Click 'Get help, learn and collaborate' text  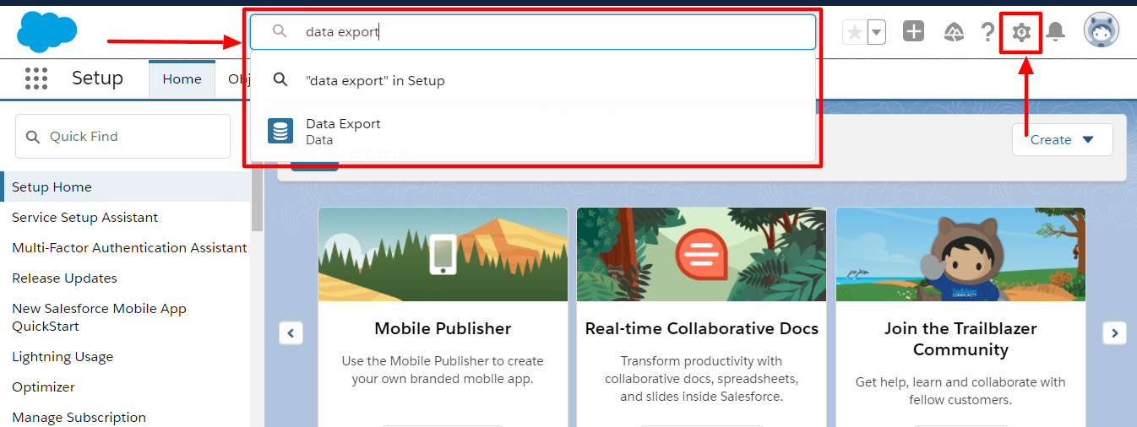click(960, 391)
